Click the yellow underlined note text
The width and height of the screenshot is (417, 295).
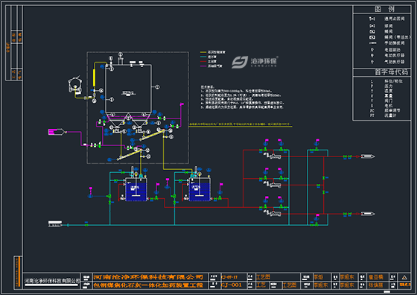[241, 124]
